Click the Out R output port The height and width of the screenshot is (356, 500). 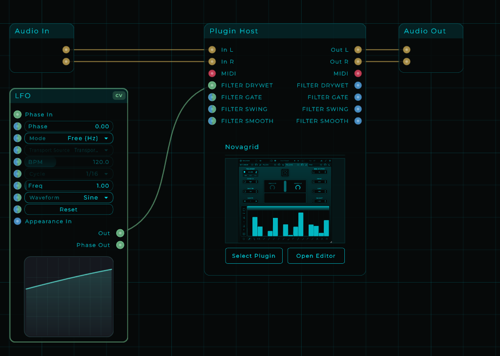358,61
